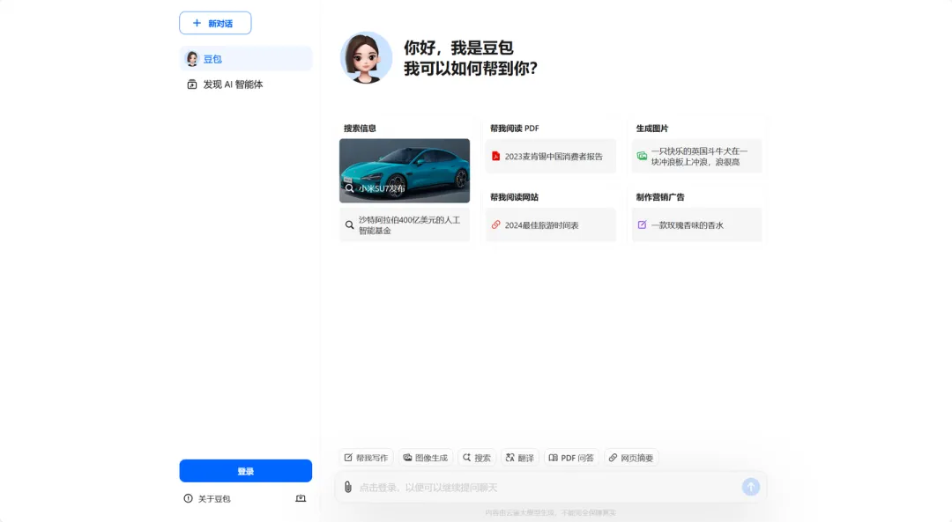
Task: Select the 网页摘要 webpage summary tool
Action: click(x=631, y=457)
